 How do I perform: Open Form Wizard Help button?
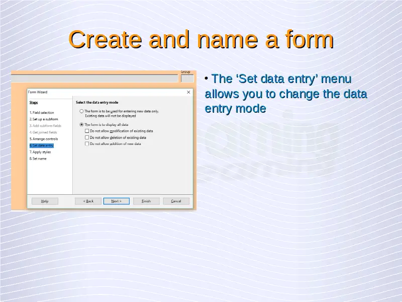[x=45, y=201]
